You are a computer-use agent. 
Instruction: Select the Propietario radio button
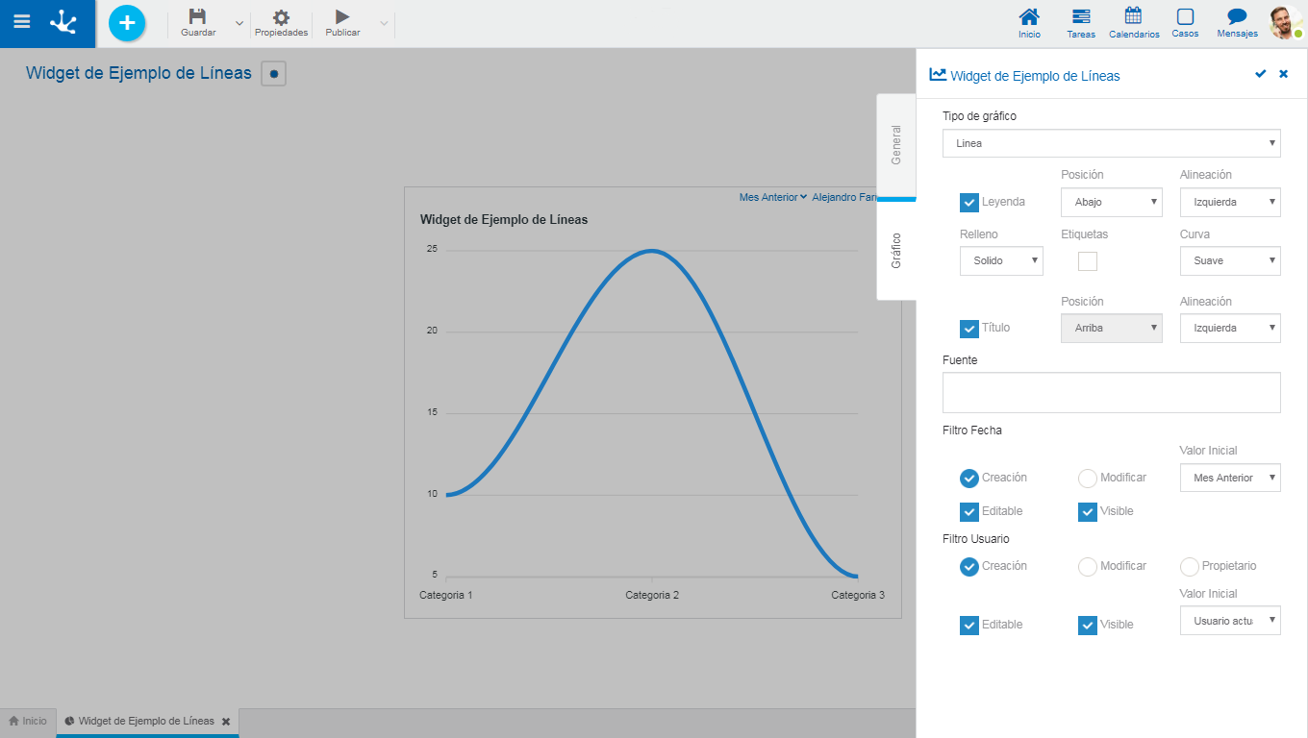1190,567
